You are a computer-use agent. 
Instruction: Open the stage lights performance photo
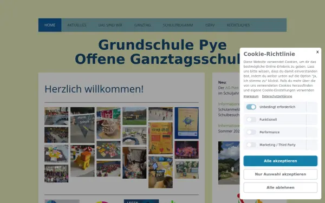(x=186, y=150)
